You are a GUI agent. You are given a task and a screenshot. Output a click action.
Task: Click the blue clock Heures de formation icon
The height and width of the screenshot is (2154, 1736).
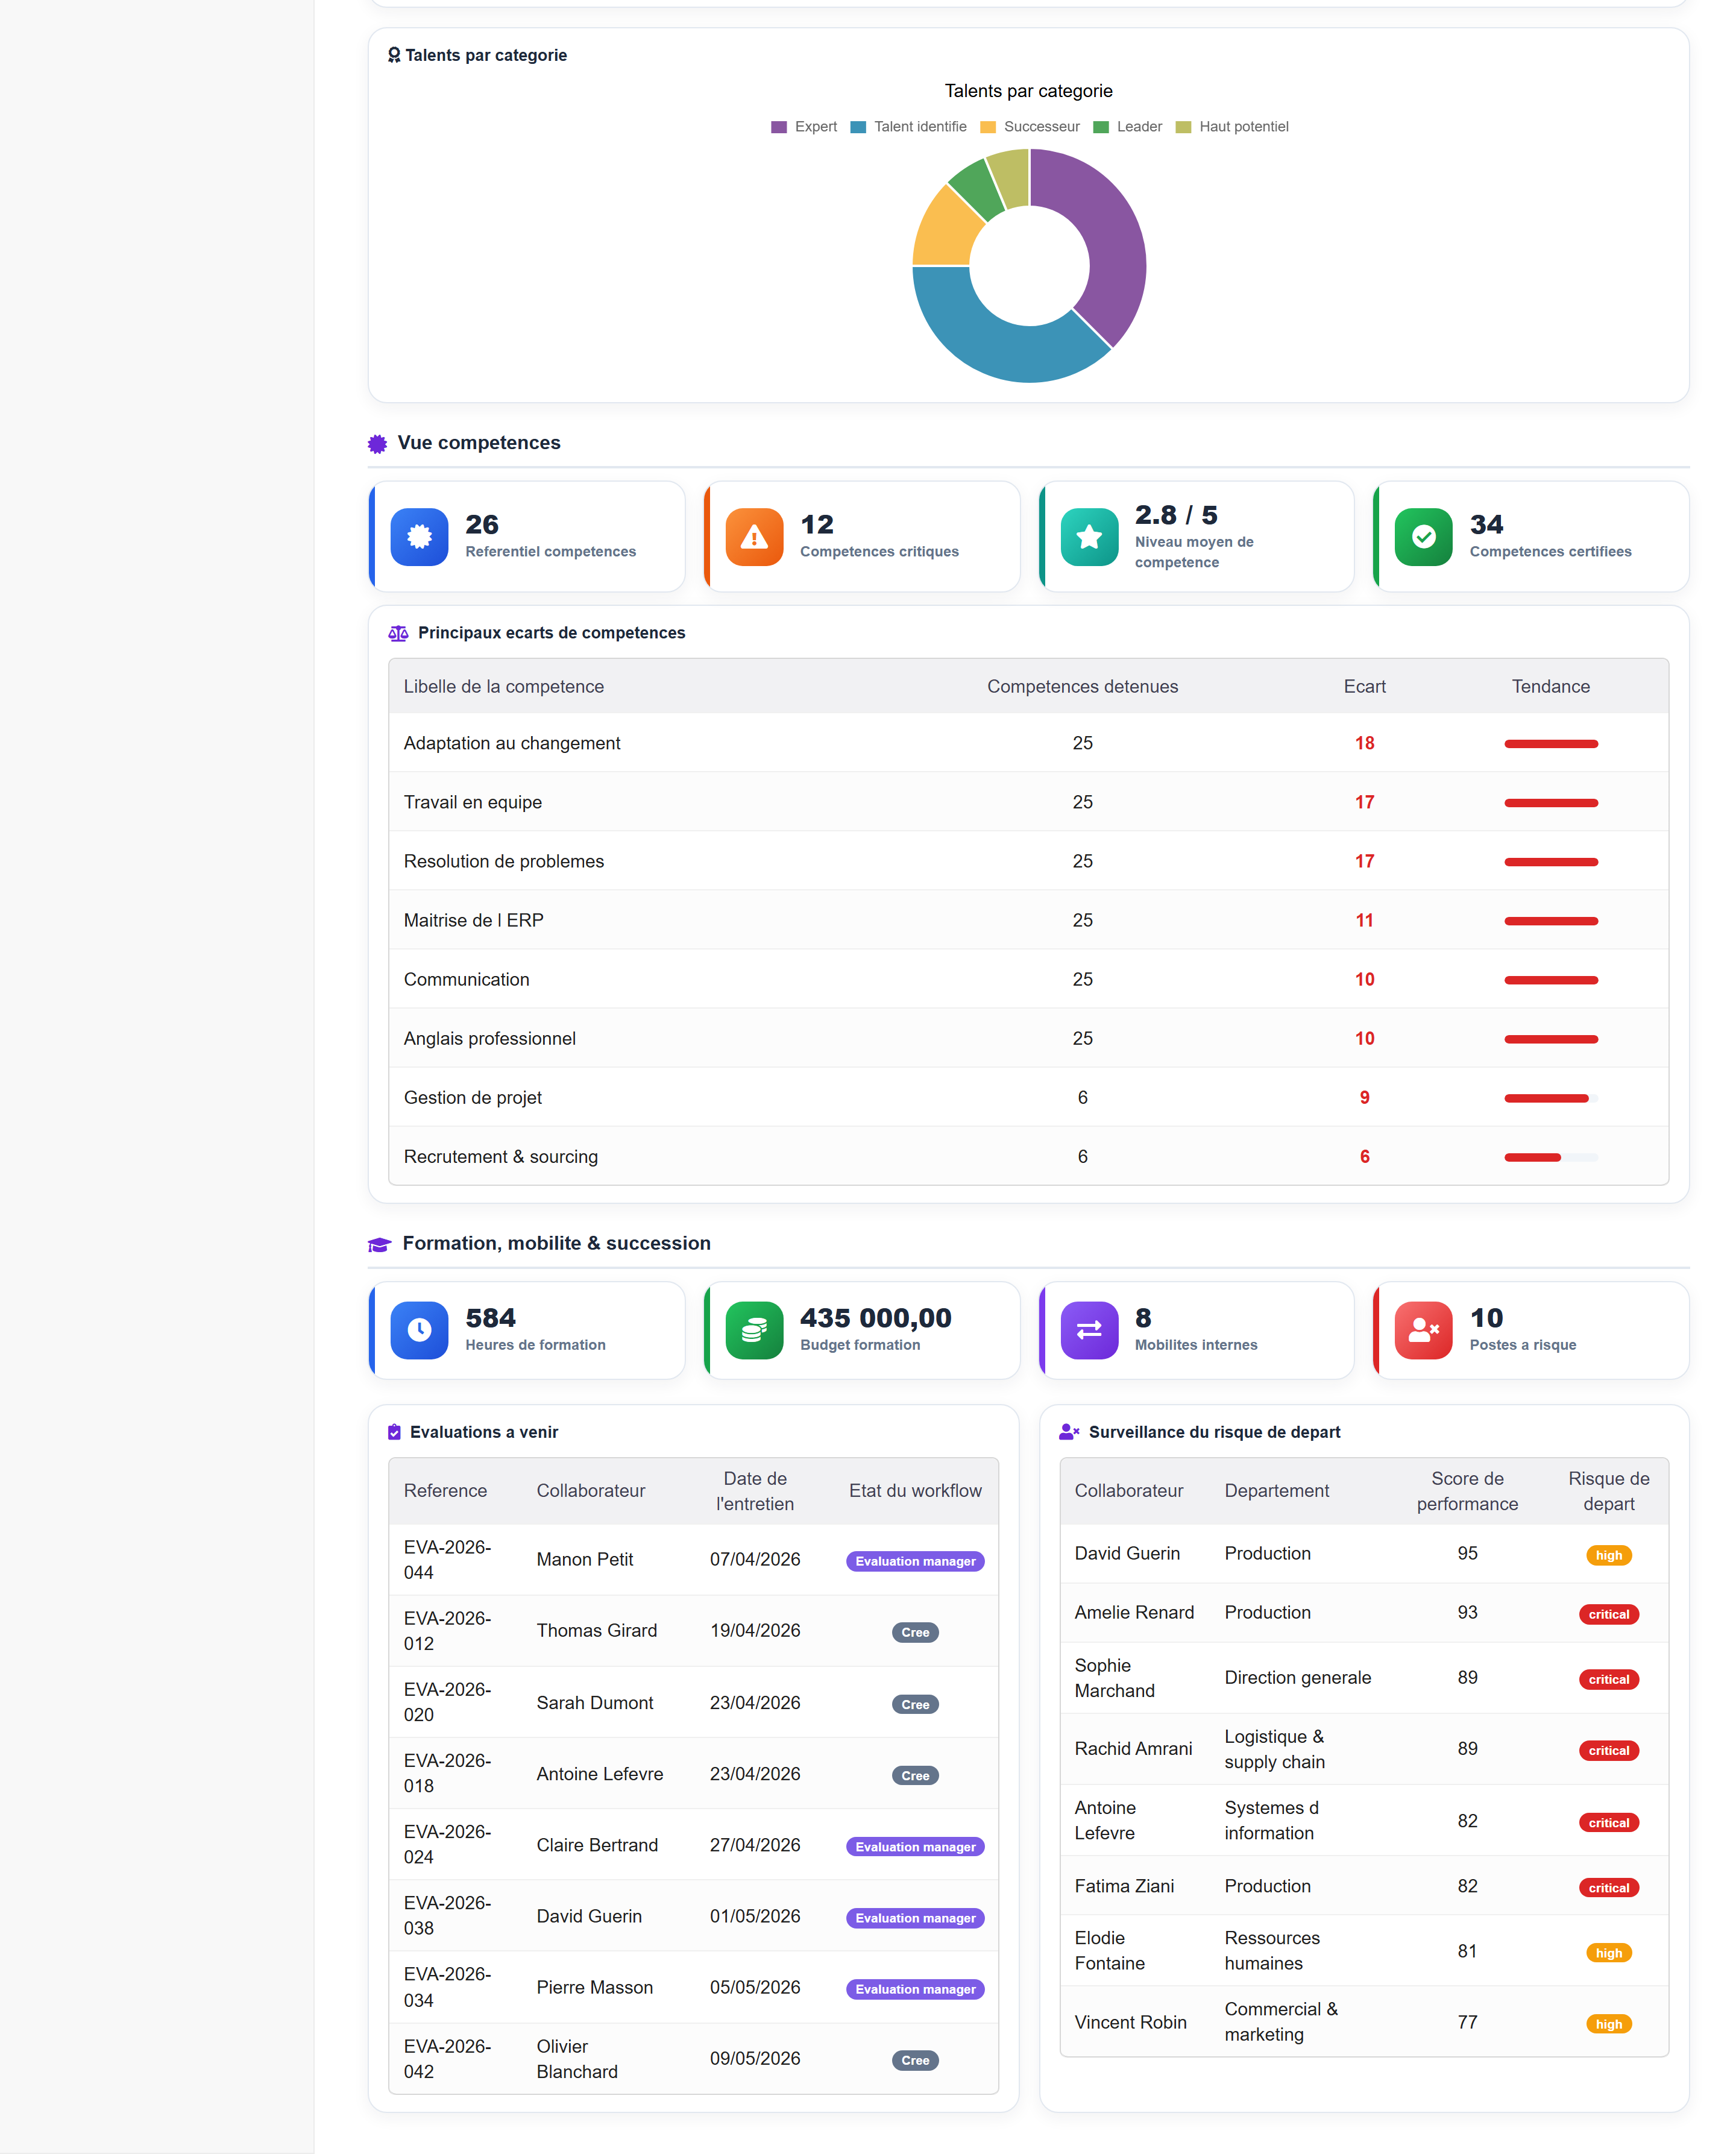419,1330
